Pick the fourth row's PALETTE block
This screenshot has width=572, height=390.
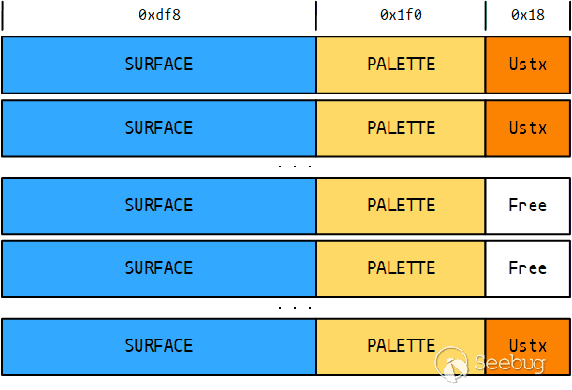pyautogui.click(x=401, y=268)
